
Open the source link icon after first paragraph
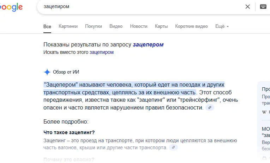[210, 107]
